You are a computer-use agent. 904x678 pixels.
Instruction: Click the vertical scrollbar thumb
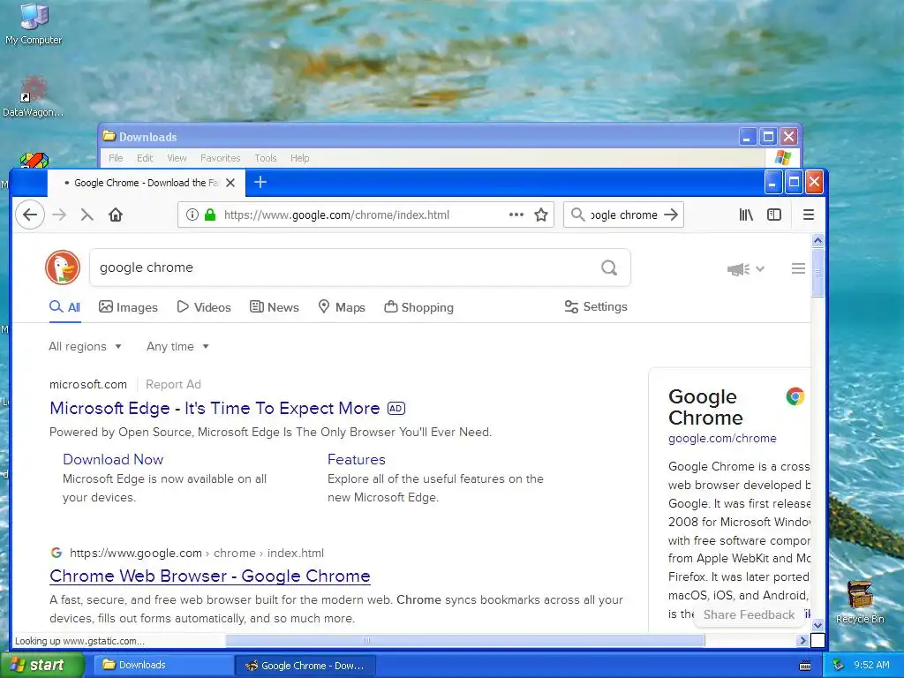pos(817,272)
